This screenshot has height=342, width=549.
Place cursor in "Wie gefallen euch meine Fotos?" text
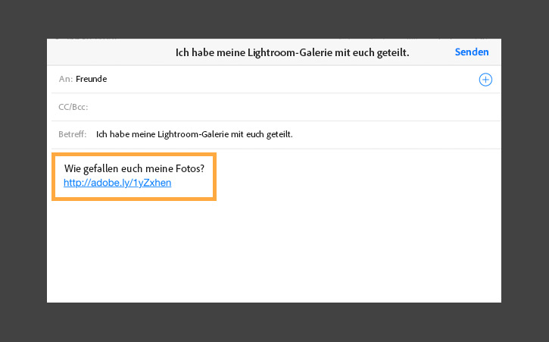tap(135, 168)
